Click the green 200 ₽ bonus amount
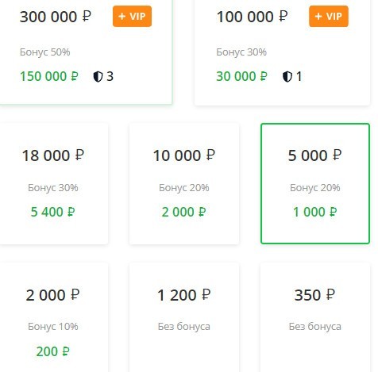 [53, 351]
